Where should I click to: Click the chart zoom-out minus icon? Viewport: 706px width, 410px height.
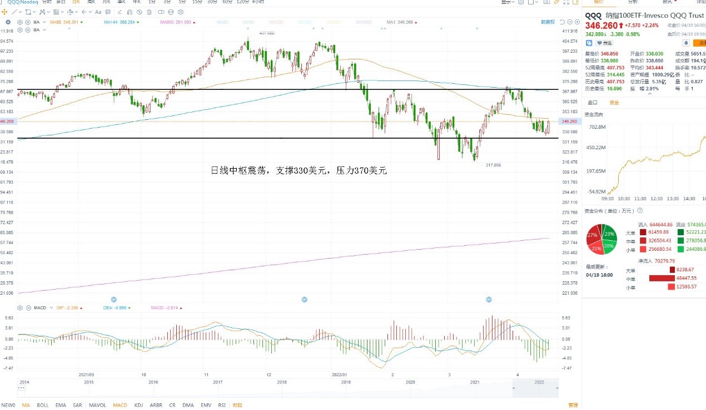[570, 22]
